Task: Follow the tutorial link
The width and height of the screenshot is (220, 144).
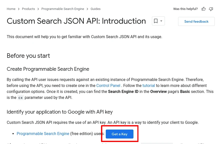Action: (149, 85)
